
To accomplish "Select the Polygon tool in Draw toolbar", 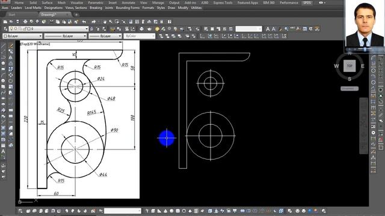I will coord(3,63).
